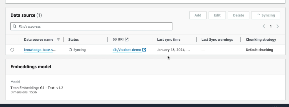
Task: Focus the Find resources search field
Action: pyautogui.click(x=91, y=26)
